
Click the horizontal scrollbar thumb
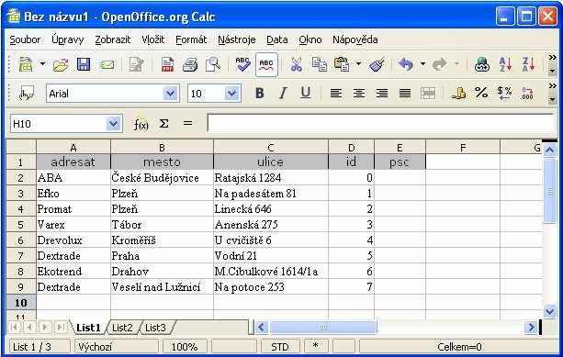[x=322, y=328]
